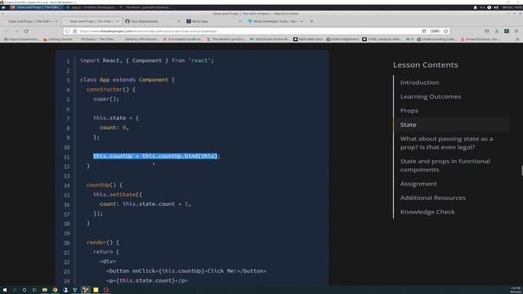
Task: Go to the Knowledge Check section
Action: coord(427,212)
